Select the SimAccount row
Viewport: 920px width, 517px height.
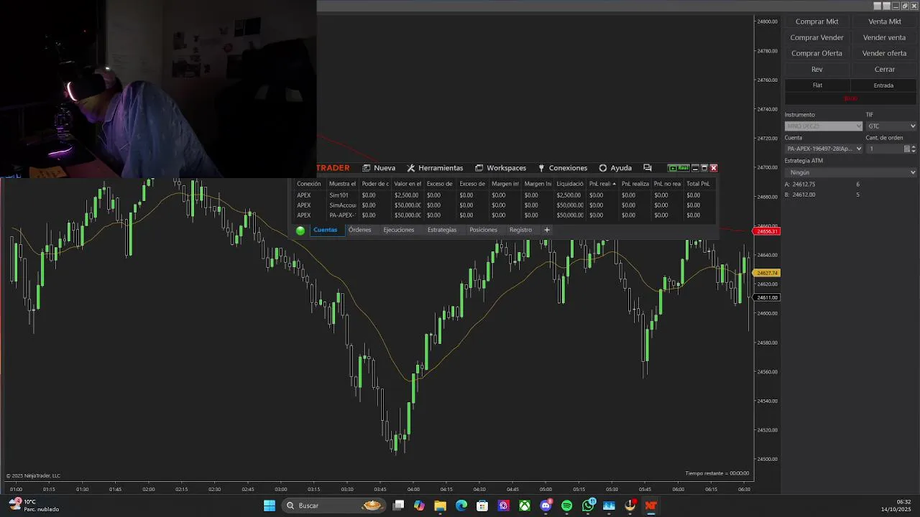(x=505, y=205)
